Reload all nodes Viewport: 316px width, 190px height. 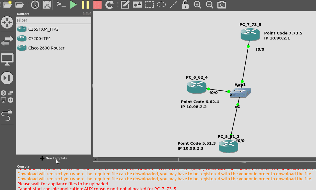click(x=109, y=5)
